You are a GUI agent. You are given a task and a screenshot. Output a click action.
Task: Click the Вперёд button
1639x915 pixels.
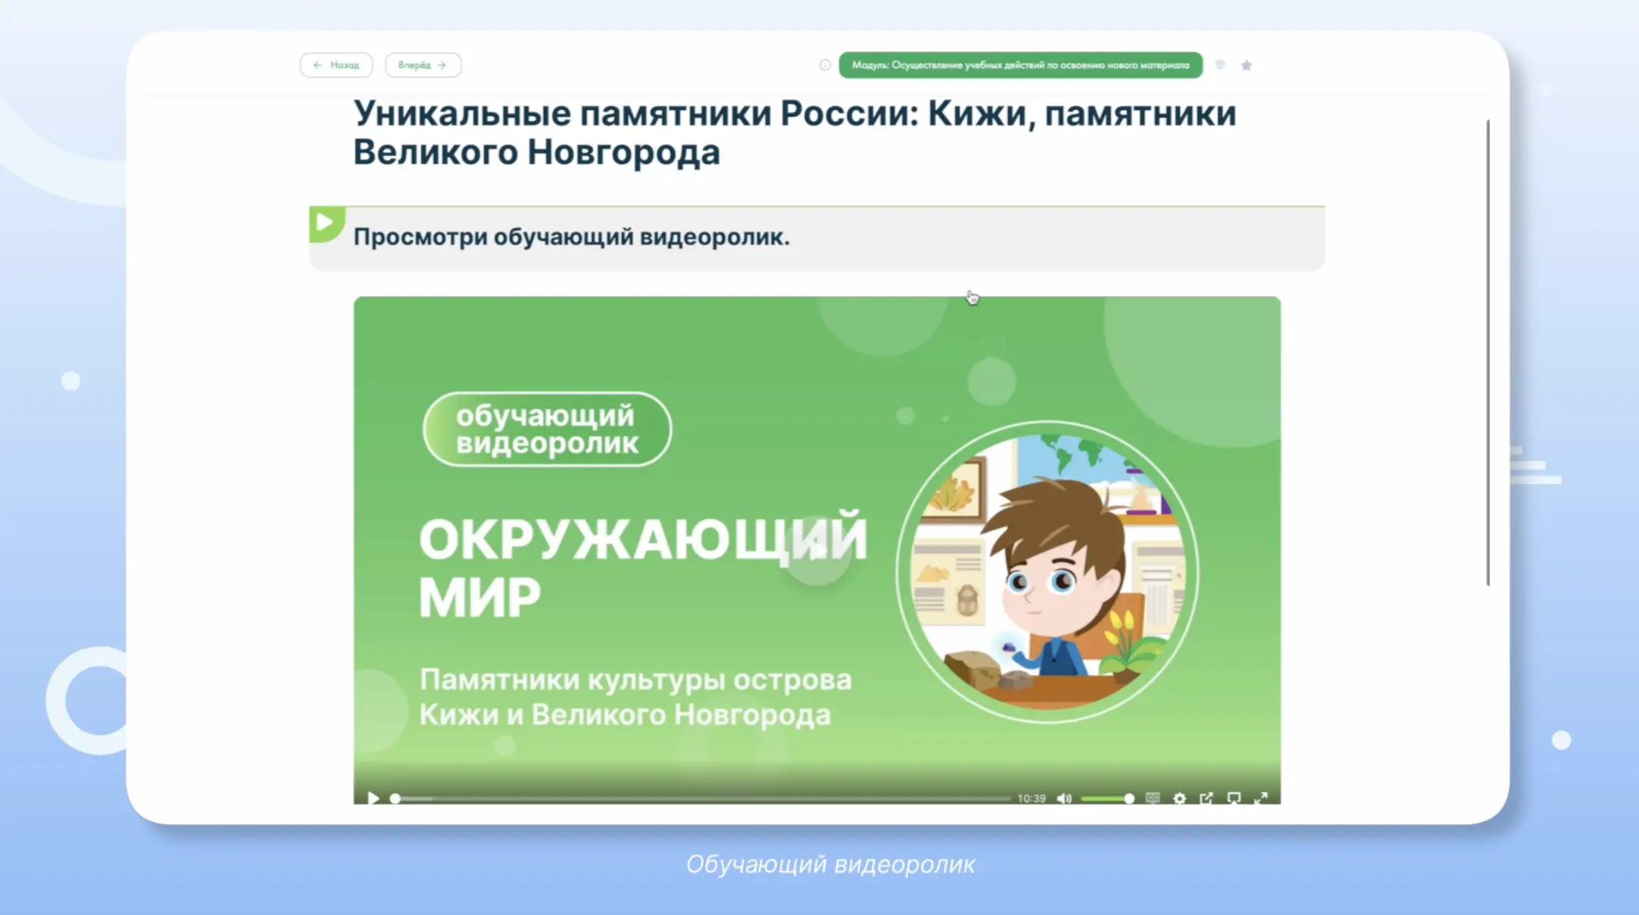point(423,65)
